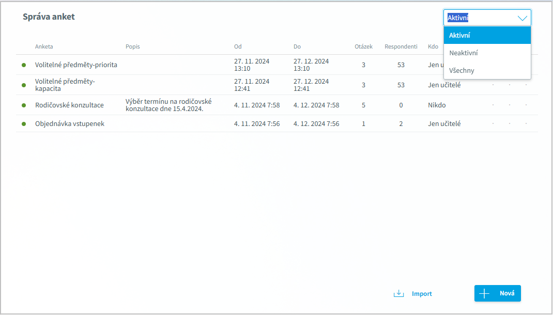Click the Správa anket page heading
The image size is (553, 315).
pos(49,17)
